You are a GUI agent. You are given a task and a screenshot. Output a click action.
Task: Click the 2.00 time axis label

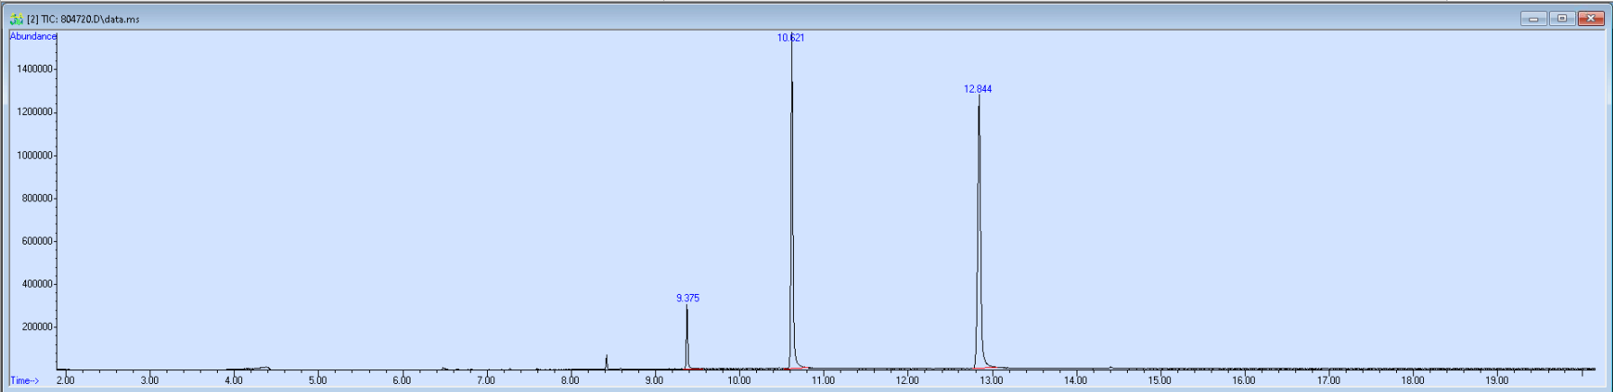coord(66,380)
